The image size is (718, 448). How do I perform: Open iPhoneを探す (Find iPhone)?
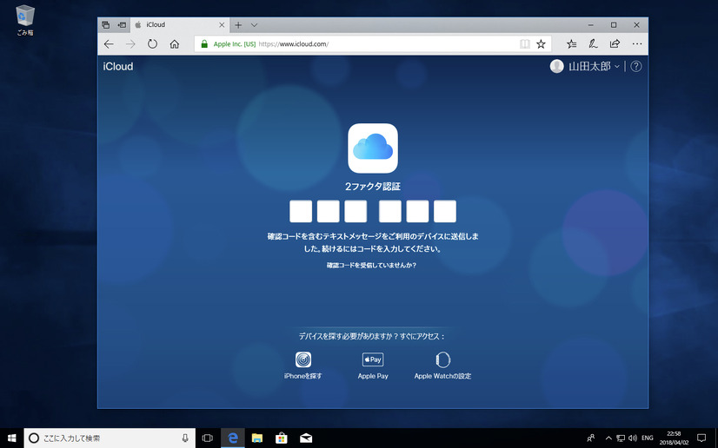(x=303, y=366)
